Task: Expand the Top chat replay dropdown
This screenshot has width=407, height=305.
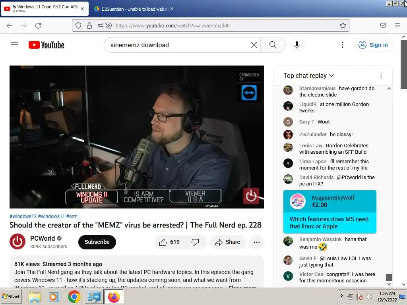Action: [x=308, y=75]
